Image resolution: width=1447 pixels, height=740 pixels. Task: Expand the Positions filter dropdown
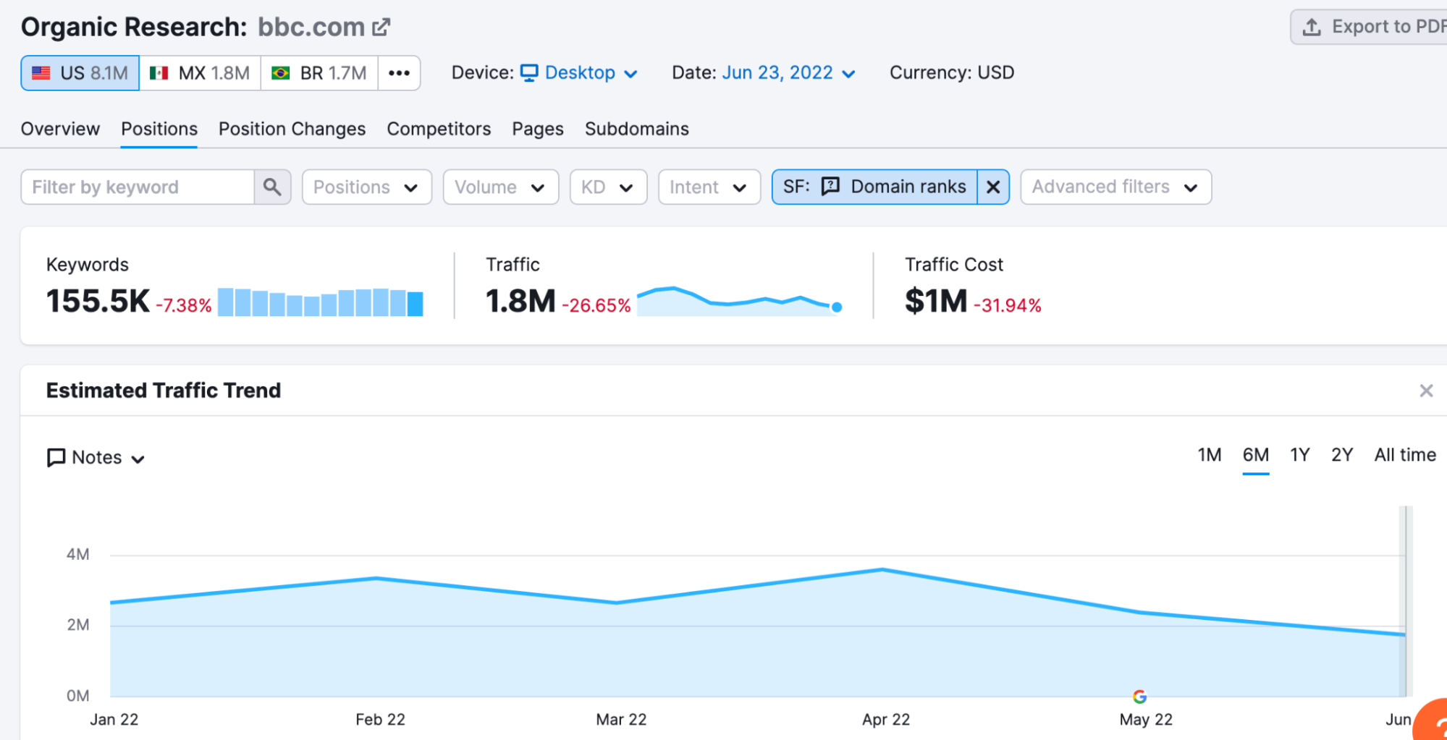pos(367,187)
